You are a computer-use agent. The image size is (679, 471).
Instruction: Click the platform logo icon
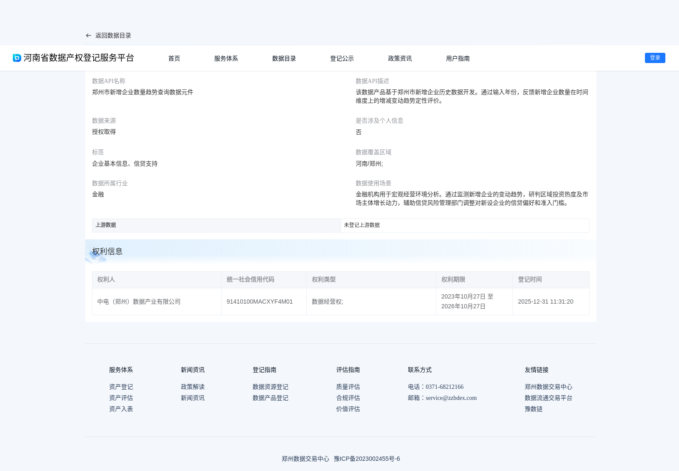pyautogui.click(x=17, y=58)
